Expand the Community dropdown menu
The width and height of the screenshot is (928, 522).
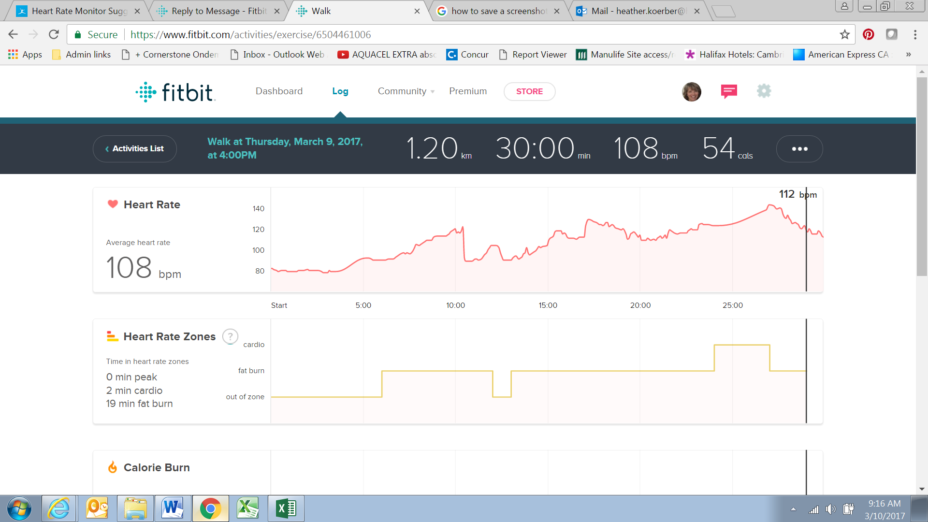click(406, 91)
